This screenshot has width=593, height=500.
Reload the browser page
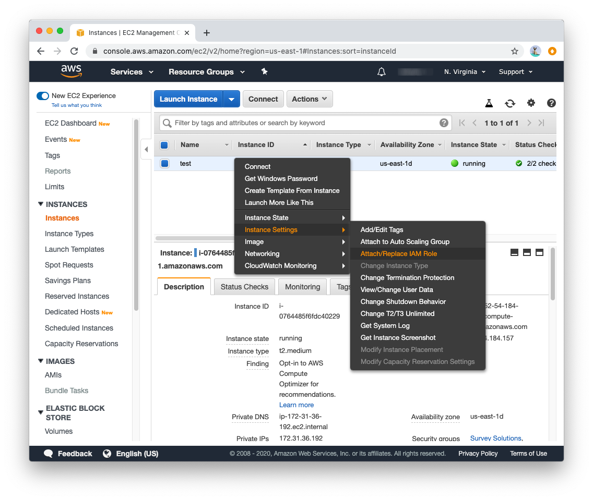(75, 51)
